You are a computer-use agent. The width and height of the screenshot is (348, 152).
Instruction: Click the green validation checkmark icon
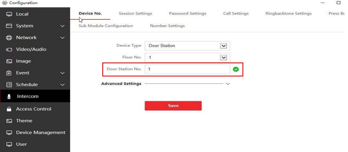[x=236, y=69]
